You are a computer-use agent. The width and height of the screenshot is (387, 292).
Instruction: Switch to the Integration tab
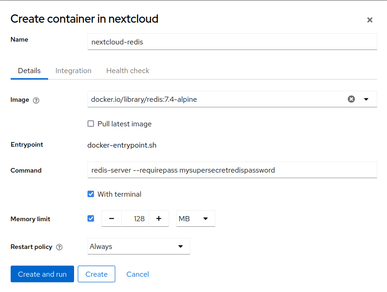[x=73, y=71]
